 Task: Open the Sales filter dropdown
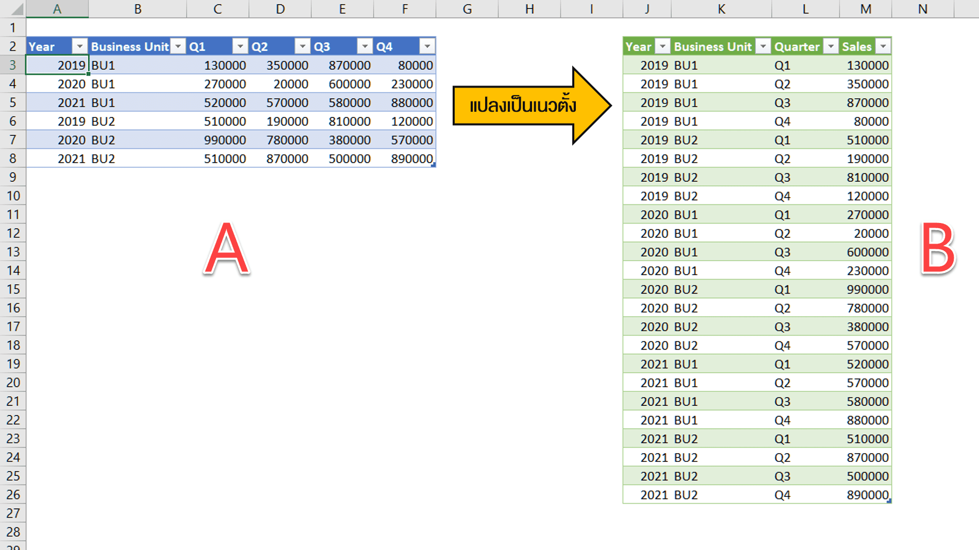tap(884, 46)
